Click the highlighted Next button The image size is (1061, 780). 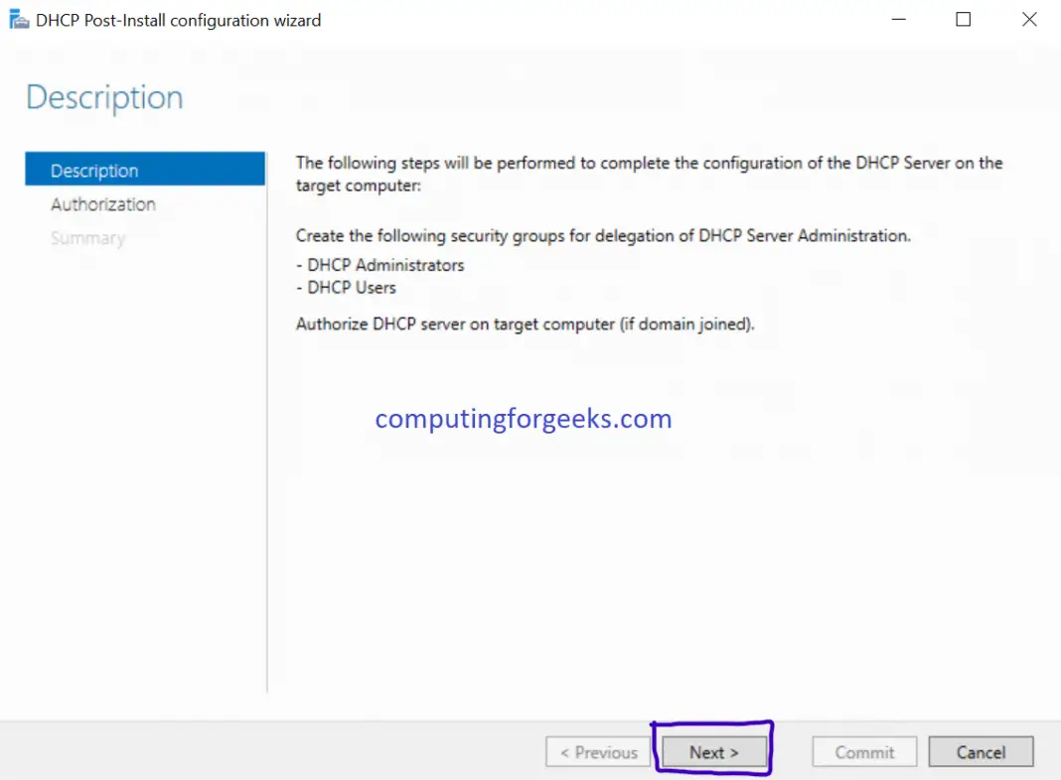tap(712, 751)
